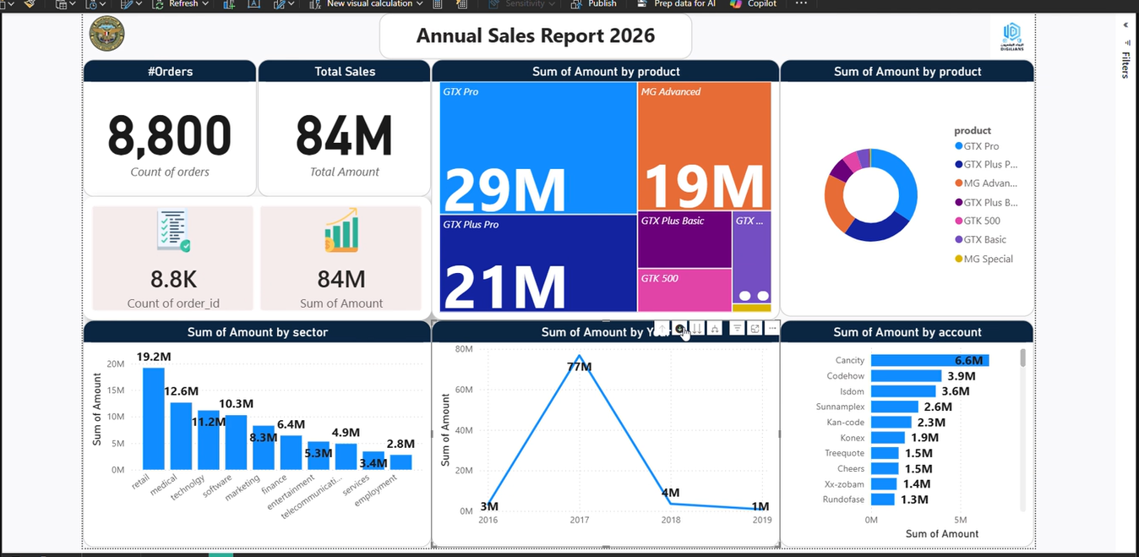Open focus mode for the year chart
The image size is (1139, 557).
click(755, 328)
